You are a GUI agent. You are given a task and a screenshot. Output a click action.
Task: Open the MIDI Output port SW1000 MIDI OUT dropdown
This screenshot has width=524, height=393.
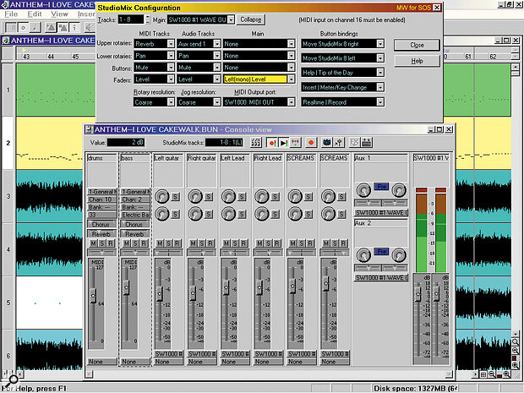coord(292,102)
